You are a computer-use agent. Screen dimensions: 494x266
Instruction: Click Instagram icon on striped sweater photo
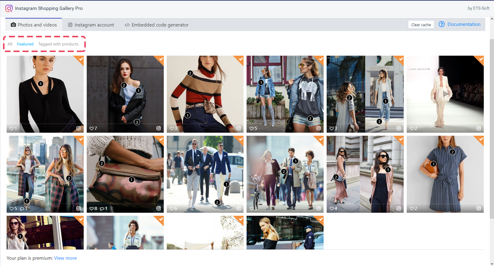tap(238, 128)
